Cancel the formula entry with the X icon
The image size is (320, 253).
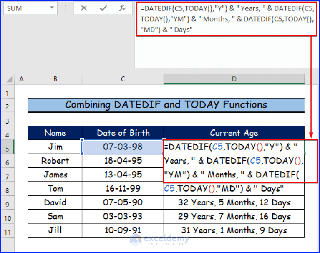click(84, 8)
